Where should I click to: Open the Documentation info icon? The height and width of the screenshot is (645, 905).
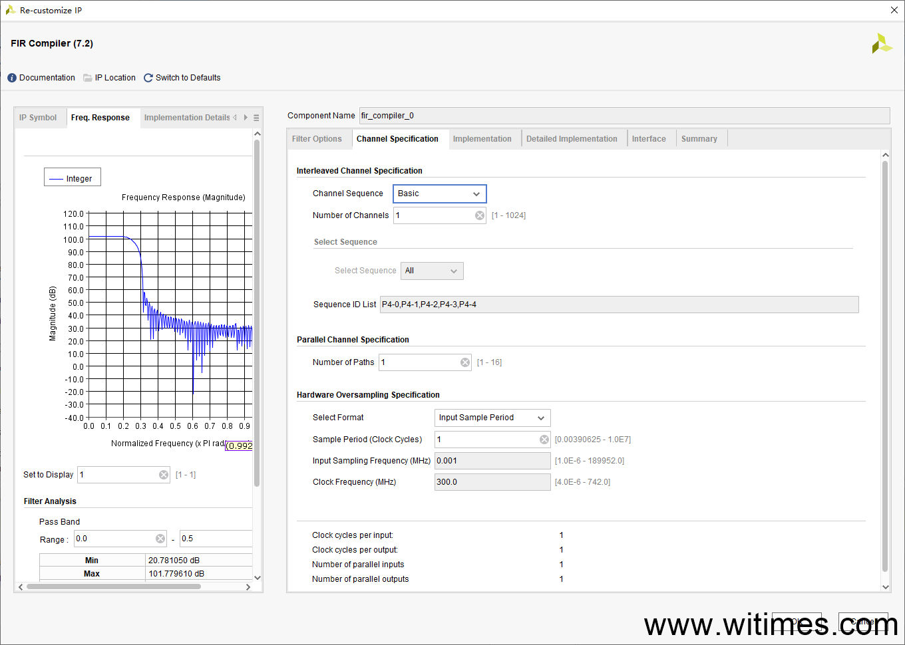pos(12,78)
